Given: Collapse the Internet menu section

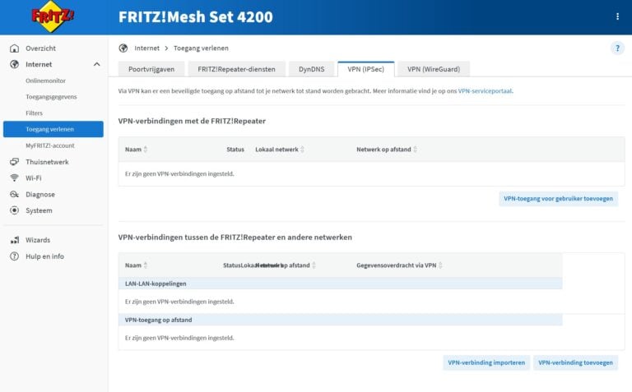Looking at the screenshot, I should click(96, 64).
